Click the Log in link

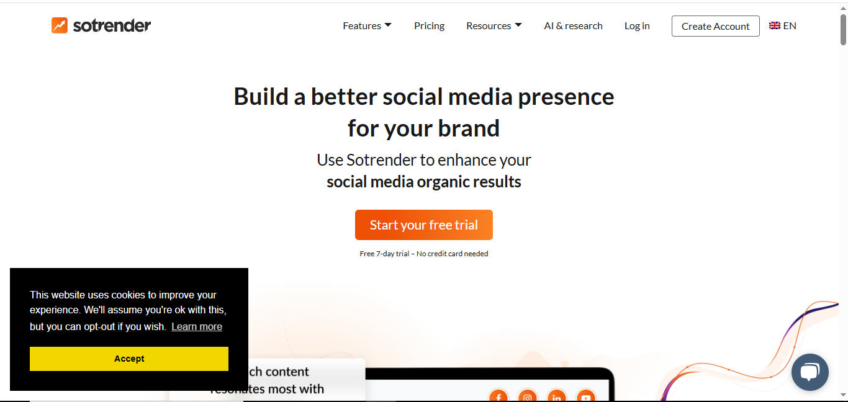click(637, 25)
